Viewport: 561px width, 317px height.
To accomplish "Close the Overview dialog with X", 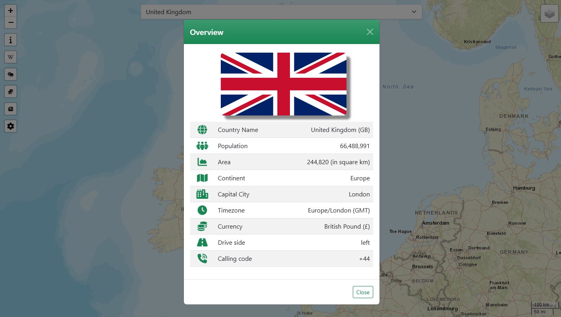I will pyautogui.click(x=370, y=32).
